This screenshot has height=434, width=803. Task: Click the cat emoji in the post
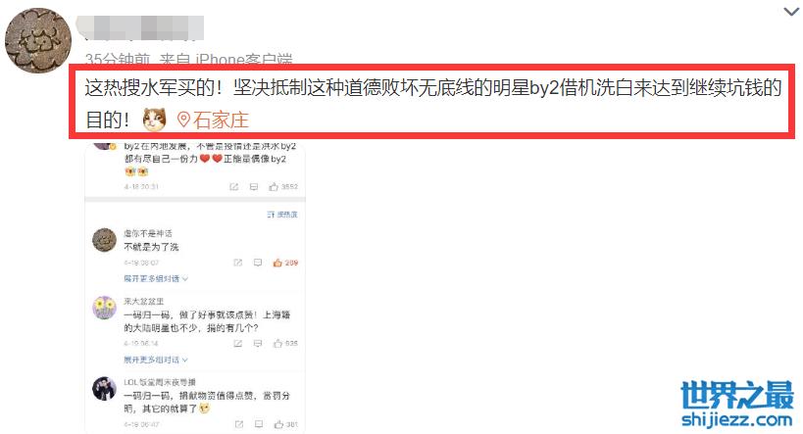tap(154, 120)
